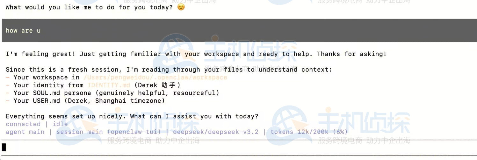Click the 'Derek 助手' identity text
477x160 pixels.
[157, 85]
